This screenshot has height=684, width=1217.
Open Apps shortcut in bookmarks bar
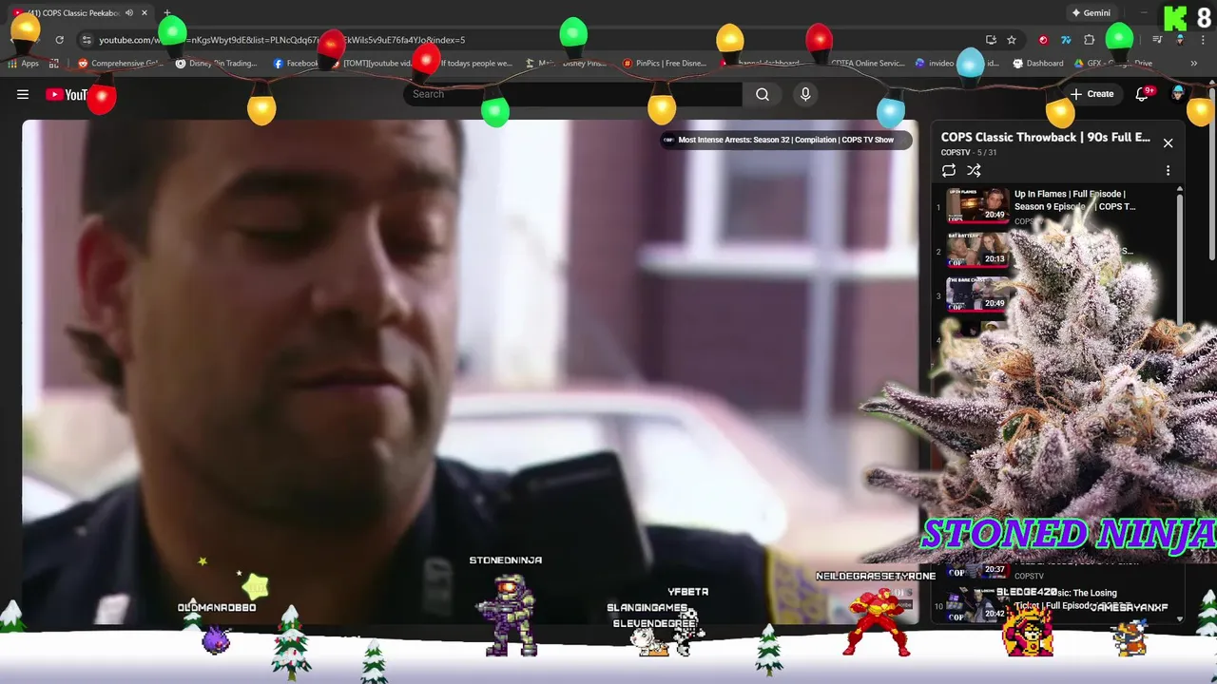(x=24, y=64)
